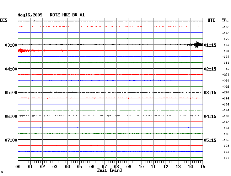Select the UTC time label 03:15
Viewport: 231px width, 176px height.
coord(210,93)
